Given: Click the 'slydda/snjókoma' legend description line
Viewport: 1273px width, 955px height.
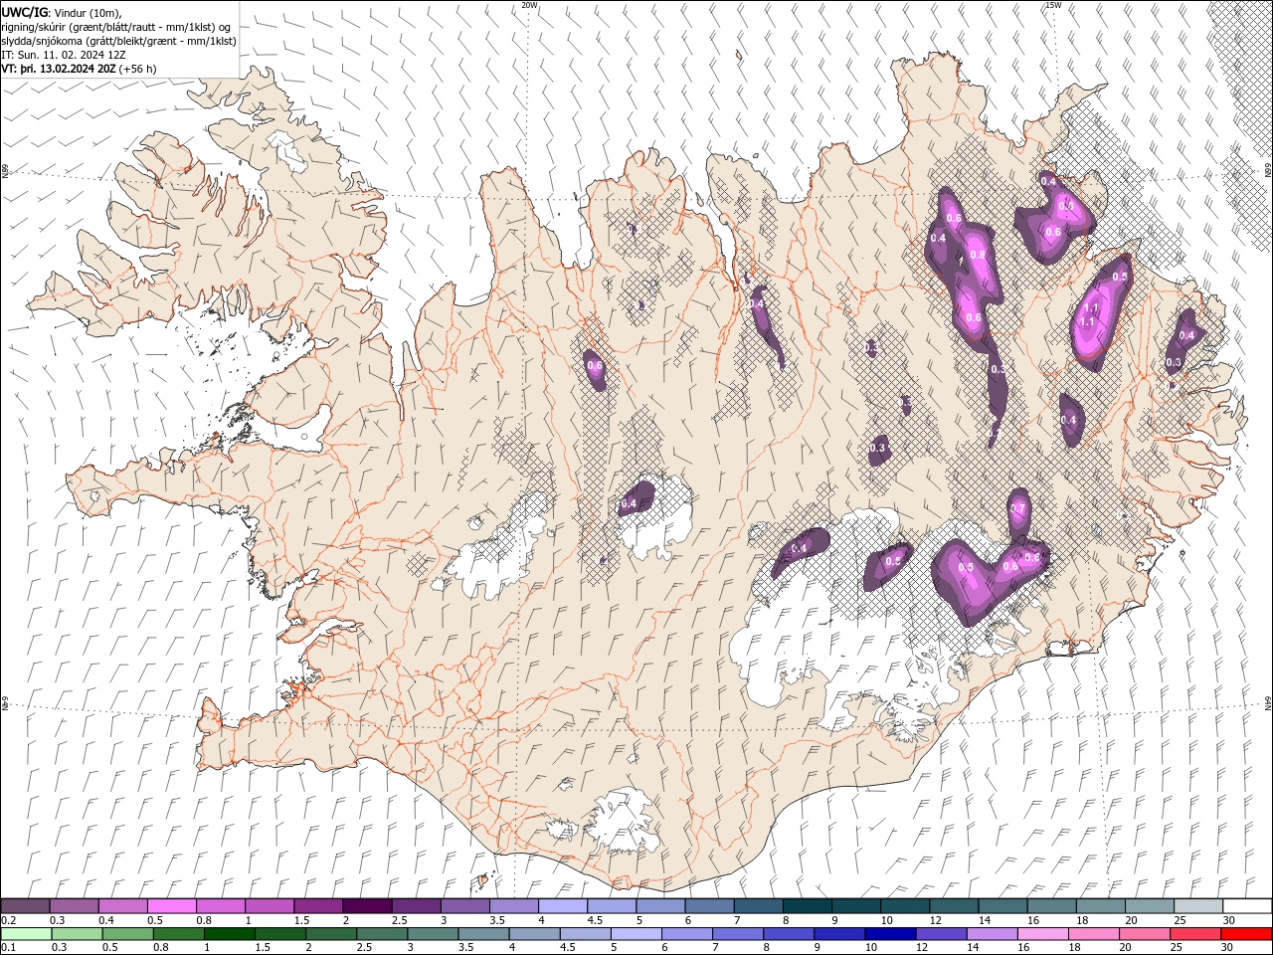Looking at the screenshot, I should [x=118, y=41].
